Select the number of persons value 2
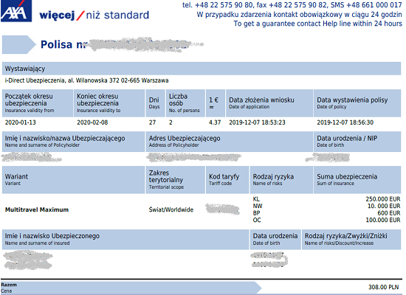Screen dimensions: 406x295 (171, 122)
